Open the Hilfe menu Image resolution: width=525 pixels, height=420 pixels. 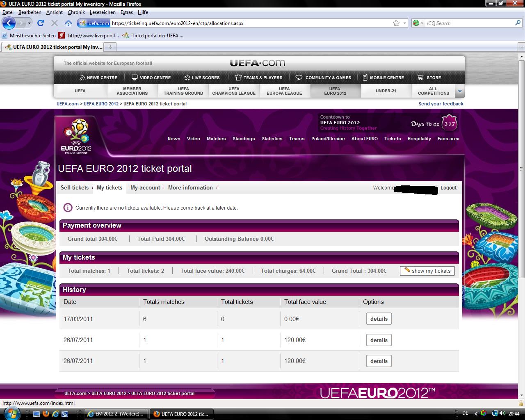(143, 12)
